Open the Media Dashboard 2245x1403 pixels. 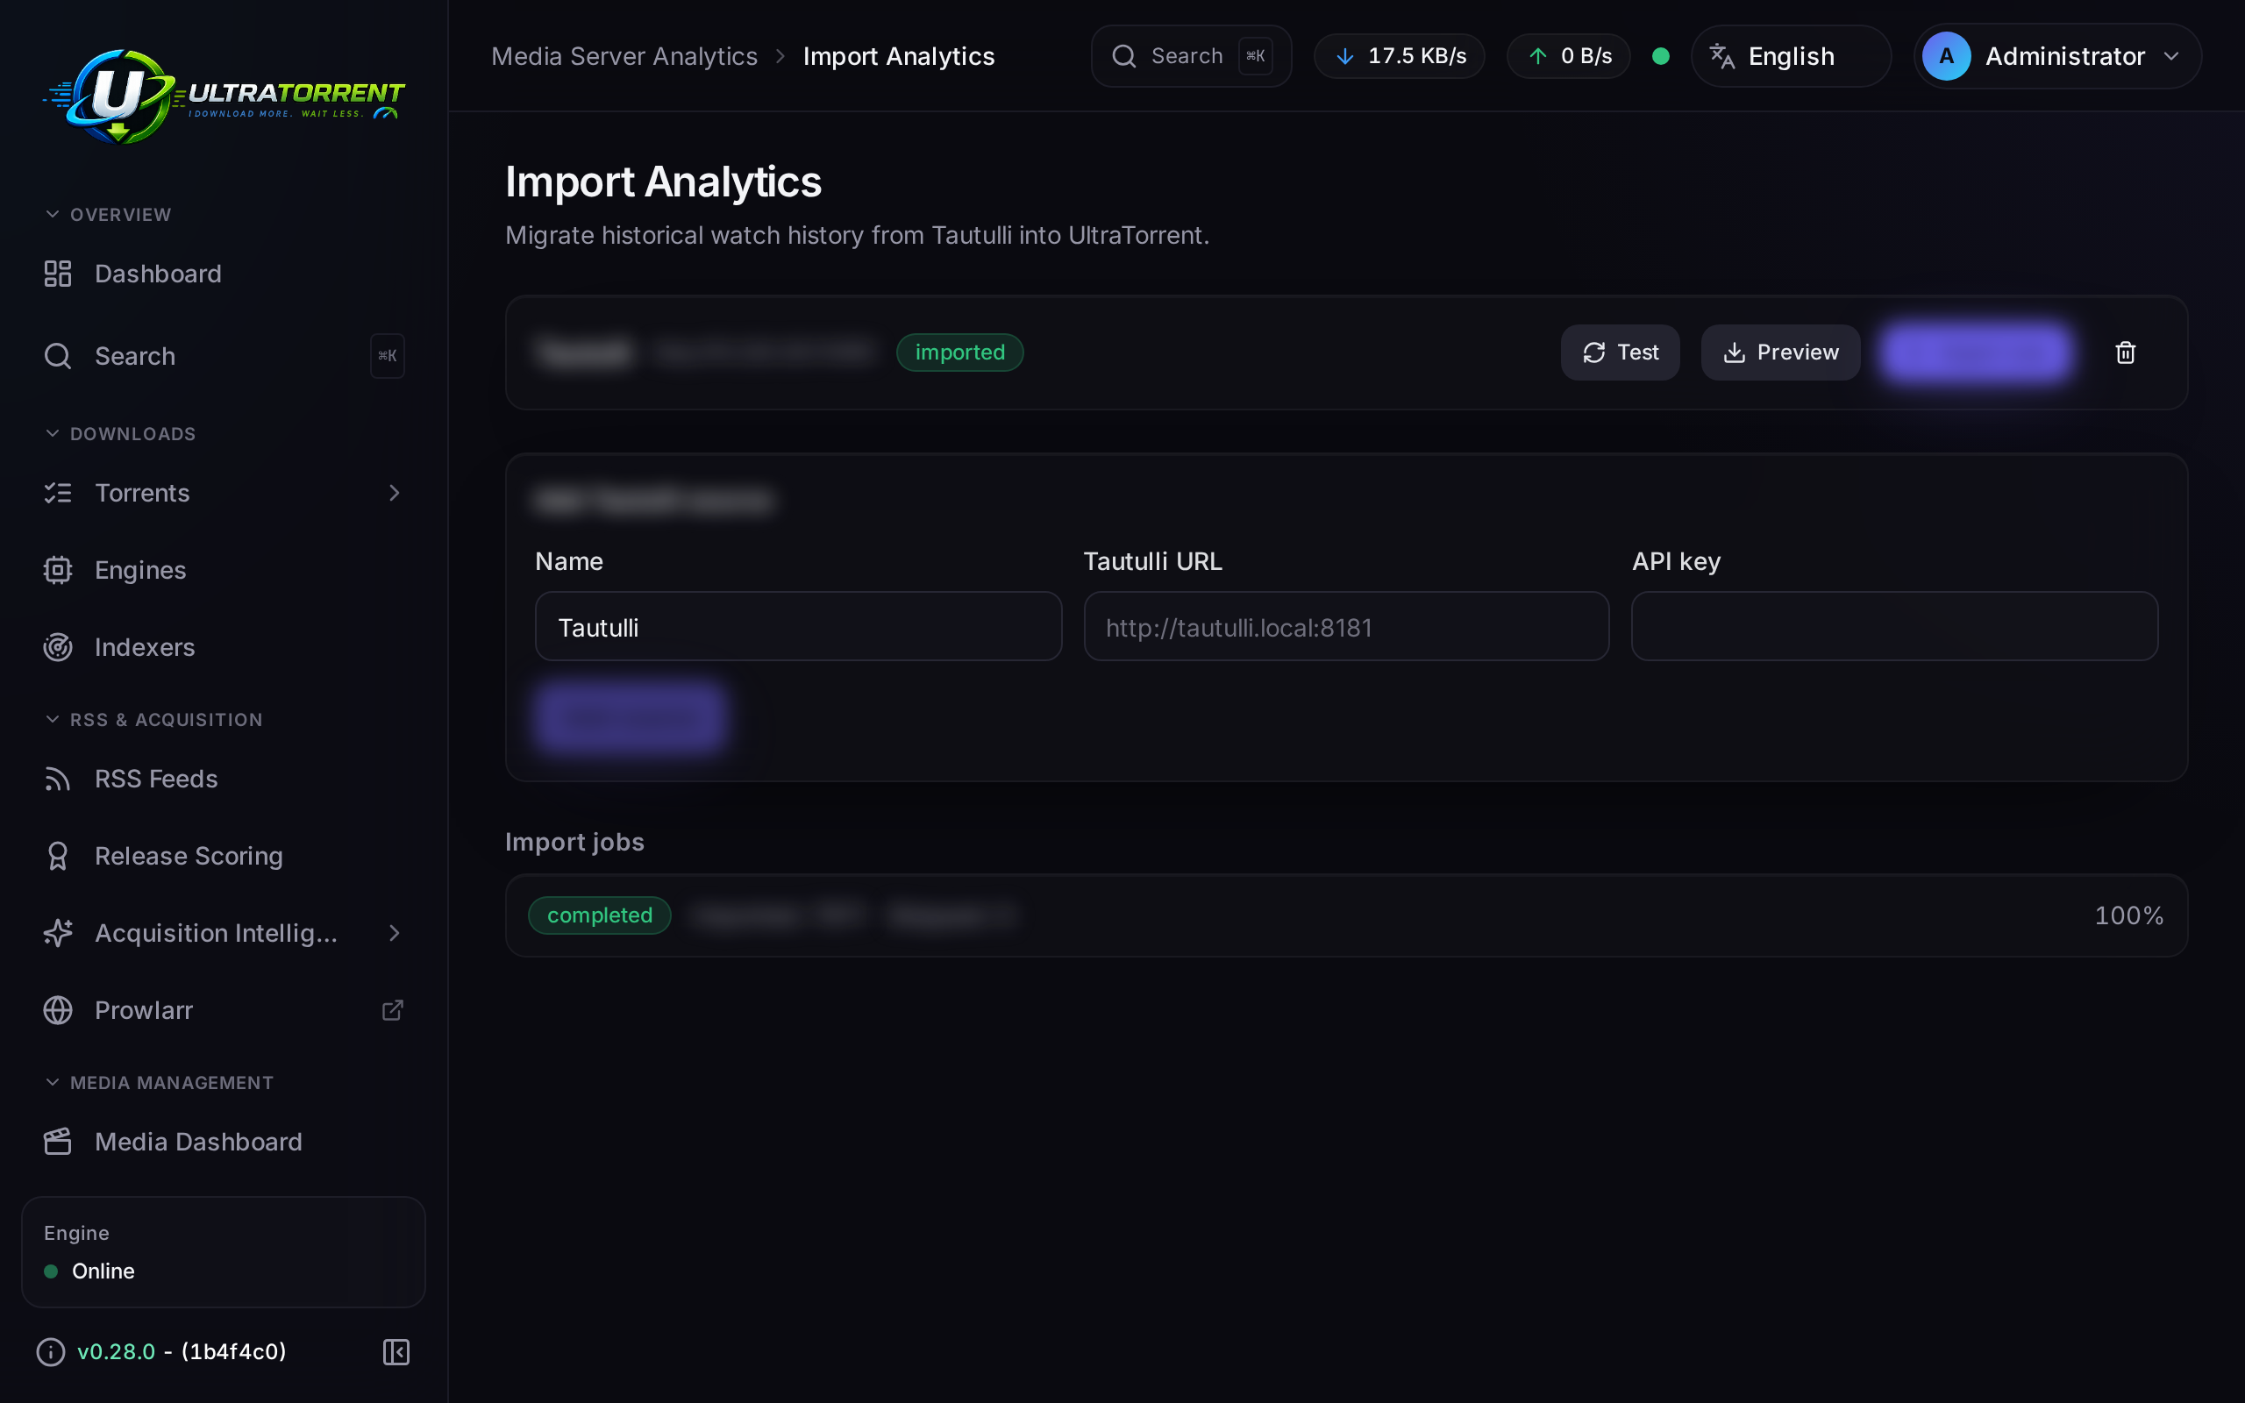[223, 1142]
